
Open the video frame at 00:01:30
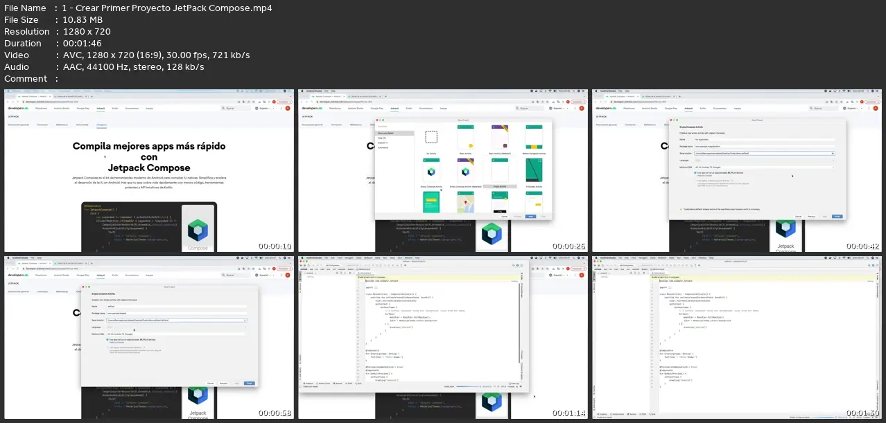[736, 336]
